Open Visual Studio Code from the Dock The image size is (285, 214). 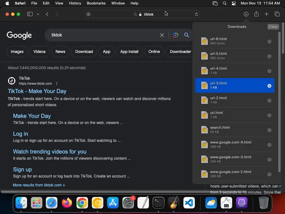click(189, 203)
